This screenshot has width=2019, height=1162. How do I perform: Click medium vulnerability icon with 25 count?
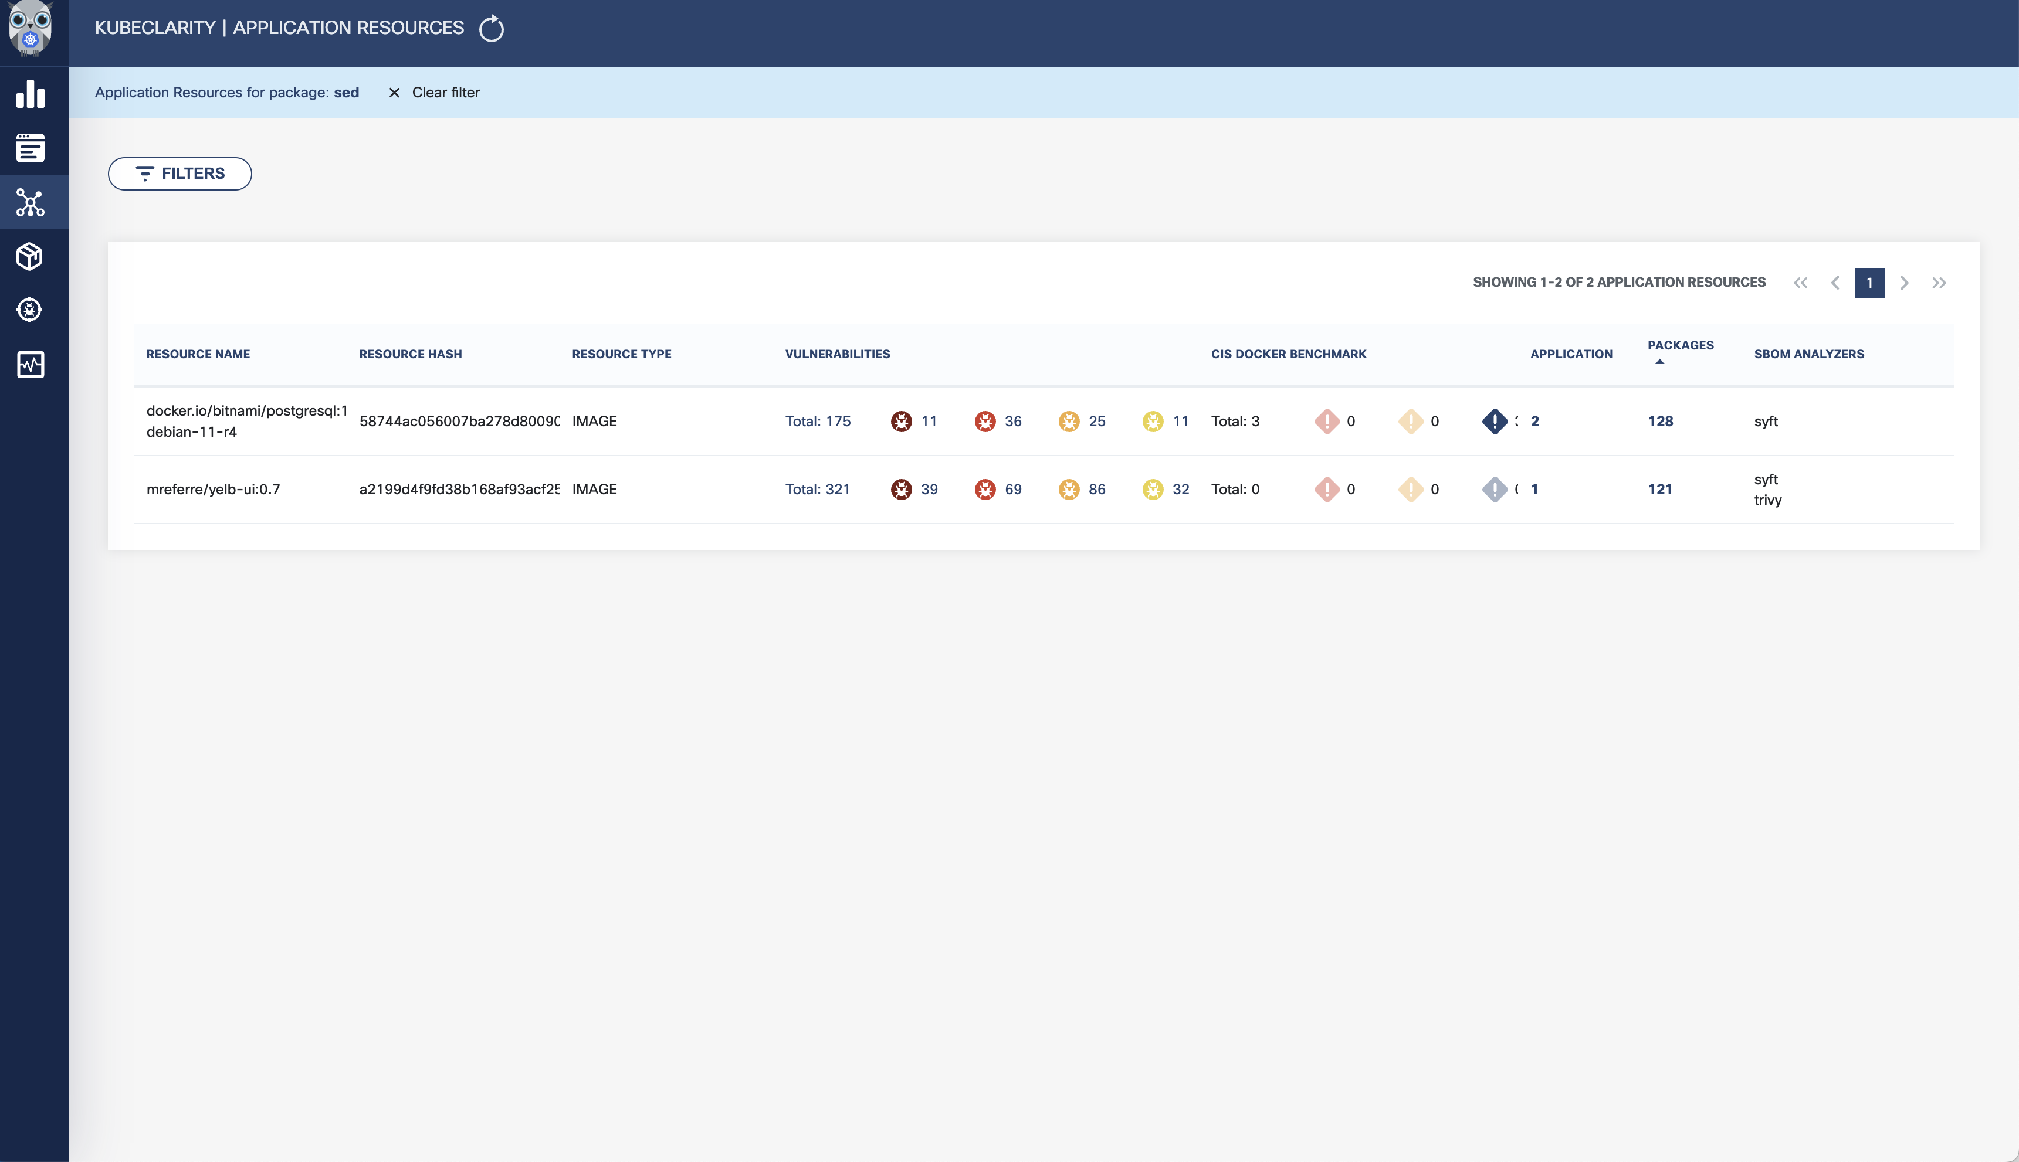(1069, 422)
